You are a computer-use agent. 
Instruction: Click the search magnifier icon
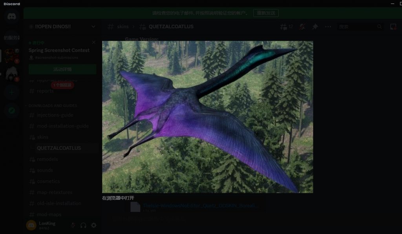pyautogui.click(x=380, y=27)
